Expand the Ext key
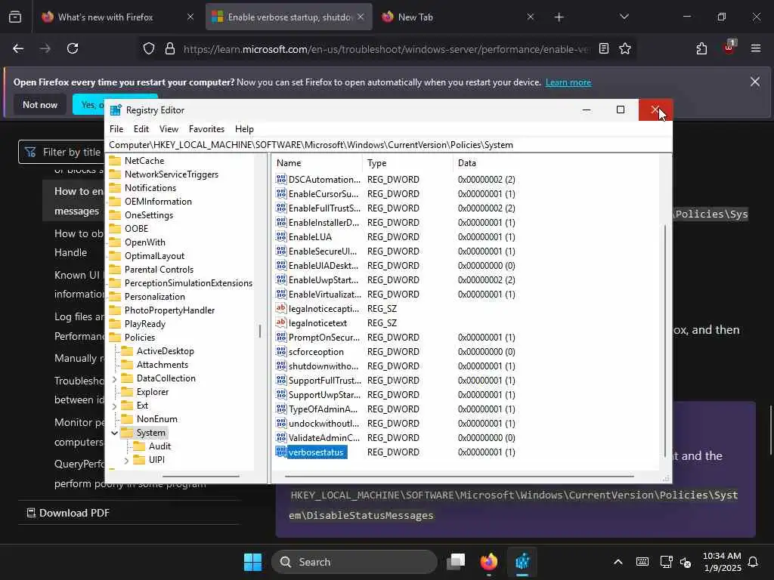Viewport: 774px width, 580px height. 115,406
